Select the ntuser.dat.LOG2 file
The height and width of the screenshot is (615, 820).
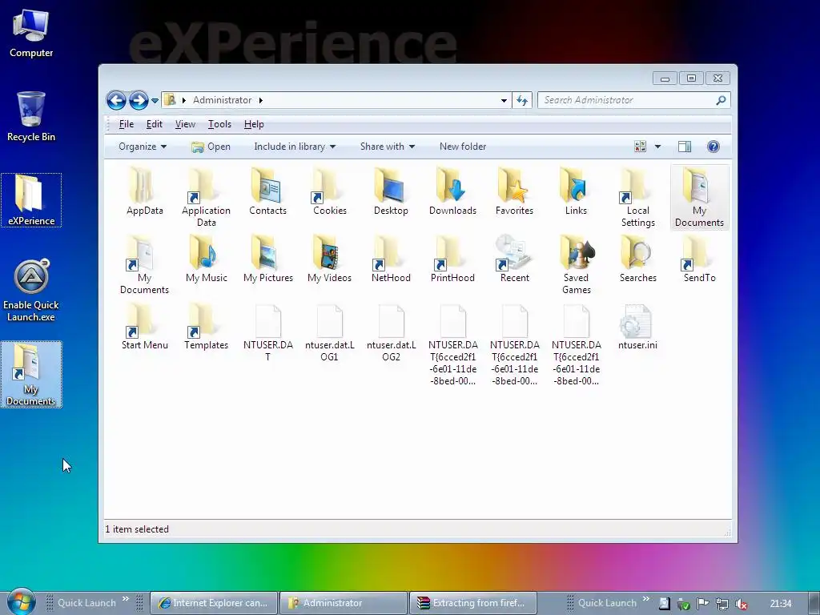391,332
